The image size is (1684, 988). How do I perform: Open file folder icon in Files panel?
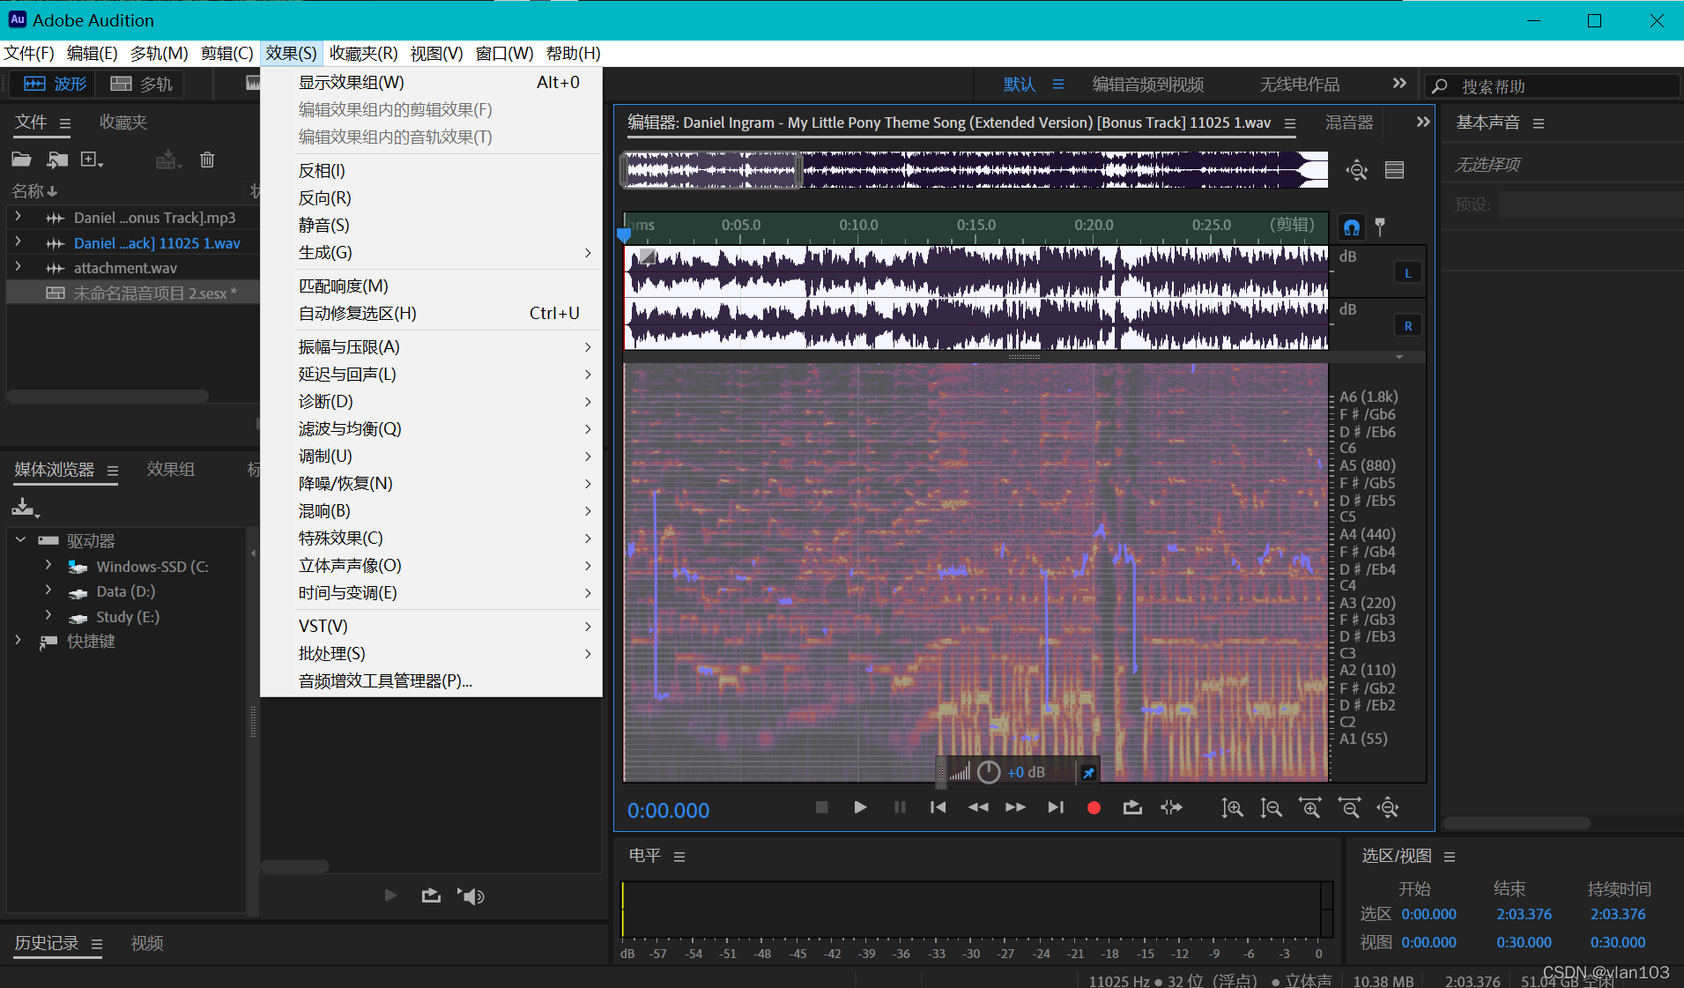point(21,160)
